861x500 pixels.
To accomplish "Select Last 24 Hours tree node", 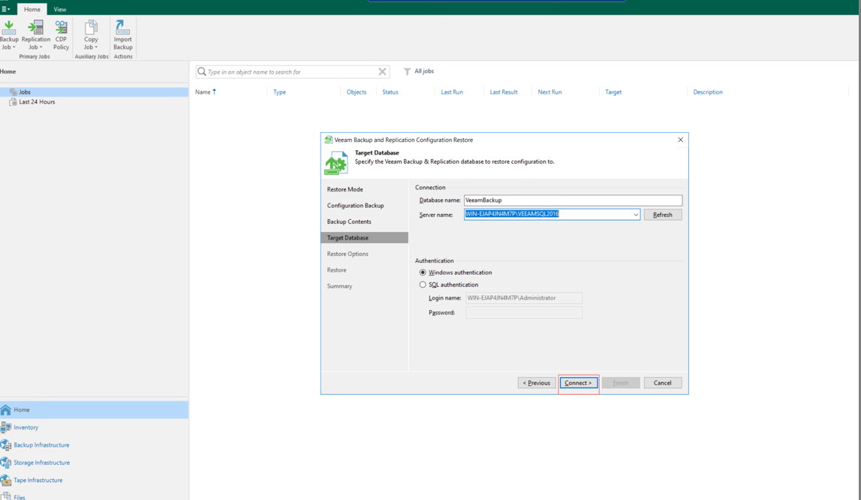I will pos(36,102).
